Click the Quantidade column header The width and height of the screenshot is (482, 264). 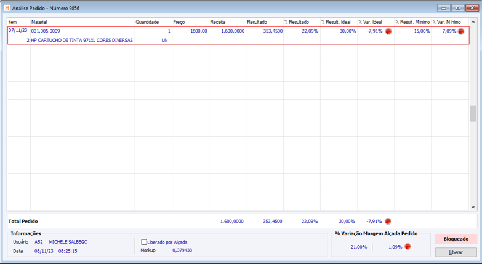pyautogui.click(x=153, y=22)
